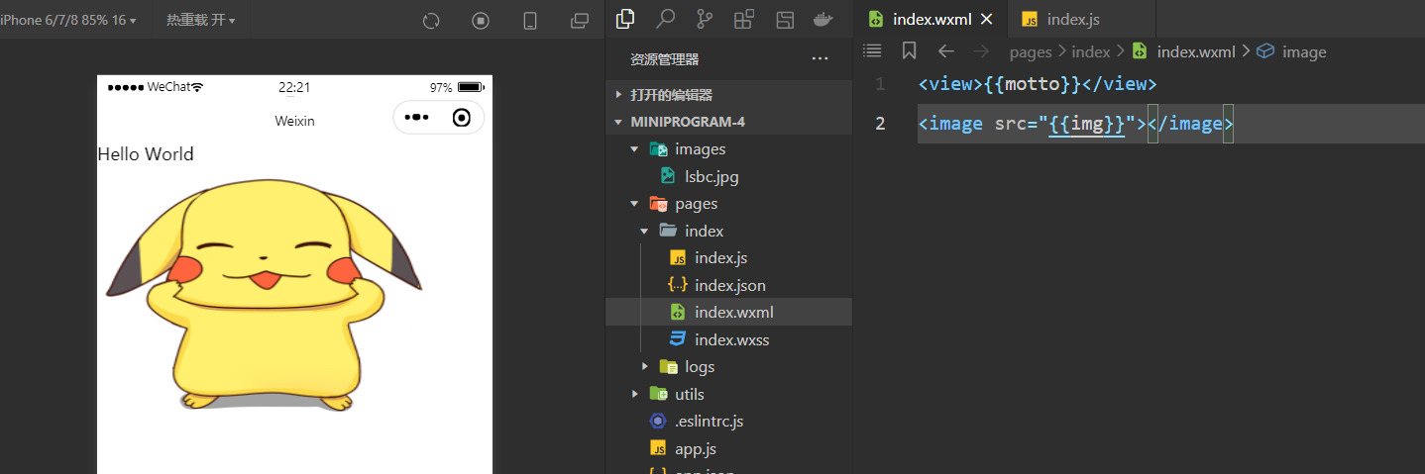Click code line 1 with motto view
Image resolution: width=1425 pixels, height=474 pixels.
pos(1038,84)
